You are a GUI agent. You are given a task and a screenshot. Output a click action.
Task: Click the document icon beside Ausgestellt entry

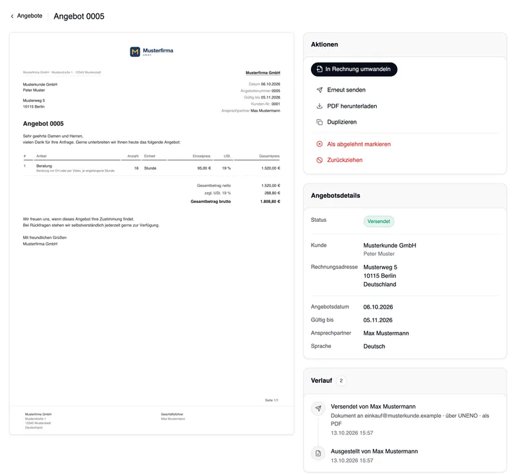pyautogui.click(x=318, y=453)
